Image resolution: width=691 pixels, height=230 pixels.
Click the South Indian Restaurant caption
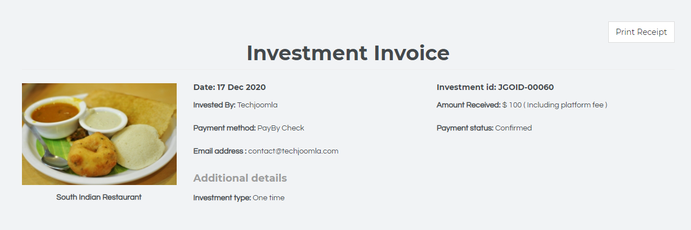[99, 197]
